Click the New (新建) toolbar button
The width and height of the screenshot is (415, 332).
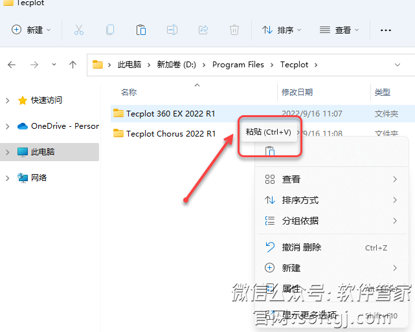click(x=31, y=30)
